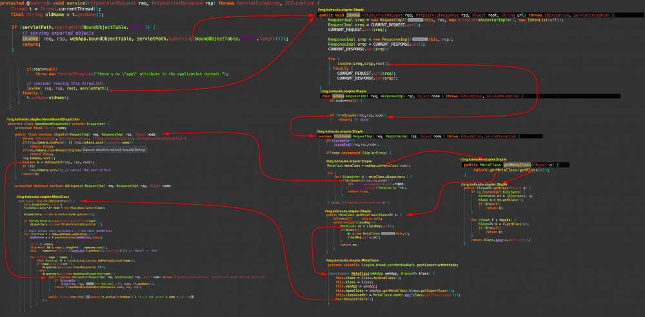Click the line 'if(node instanceof StaplerProxy) {'

[x=357, y=153]
